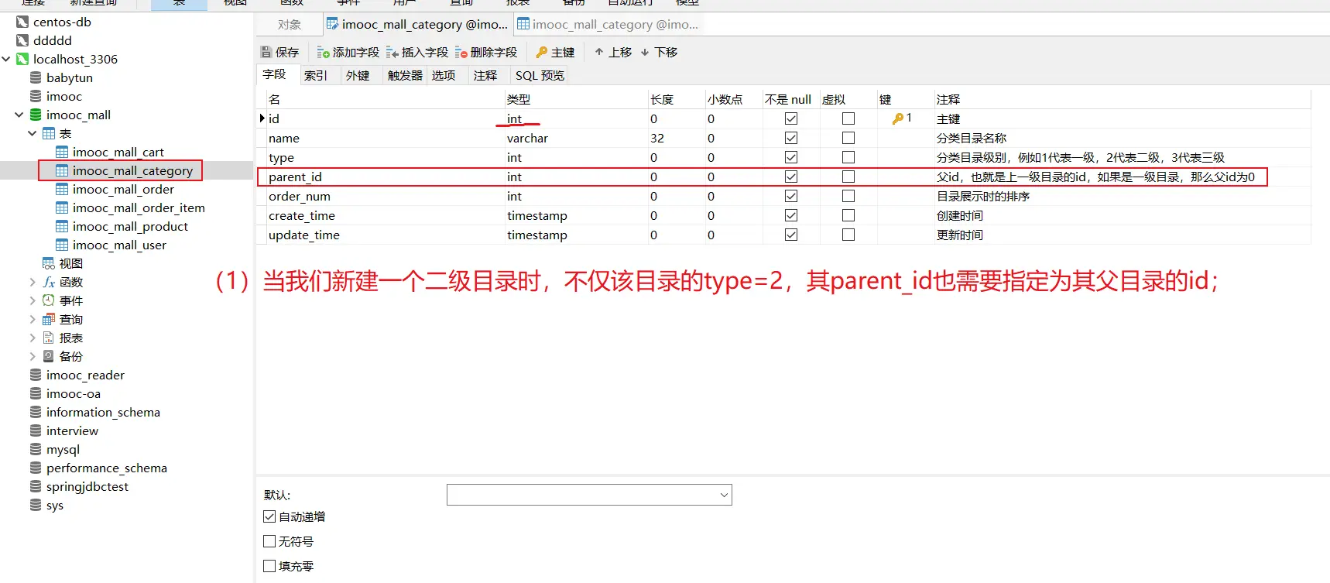This screenshot has width=1330, height=583.
Task: Select the centos-db connection icon
Action: tap(22, 22)
